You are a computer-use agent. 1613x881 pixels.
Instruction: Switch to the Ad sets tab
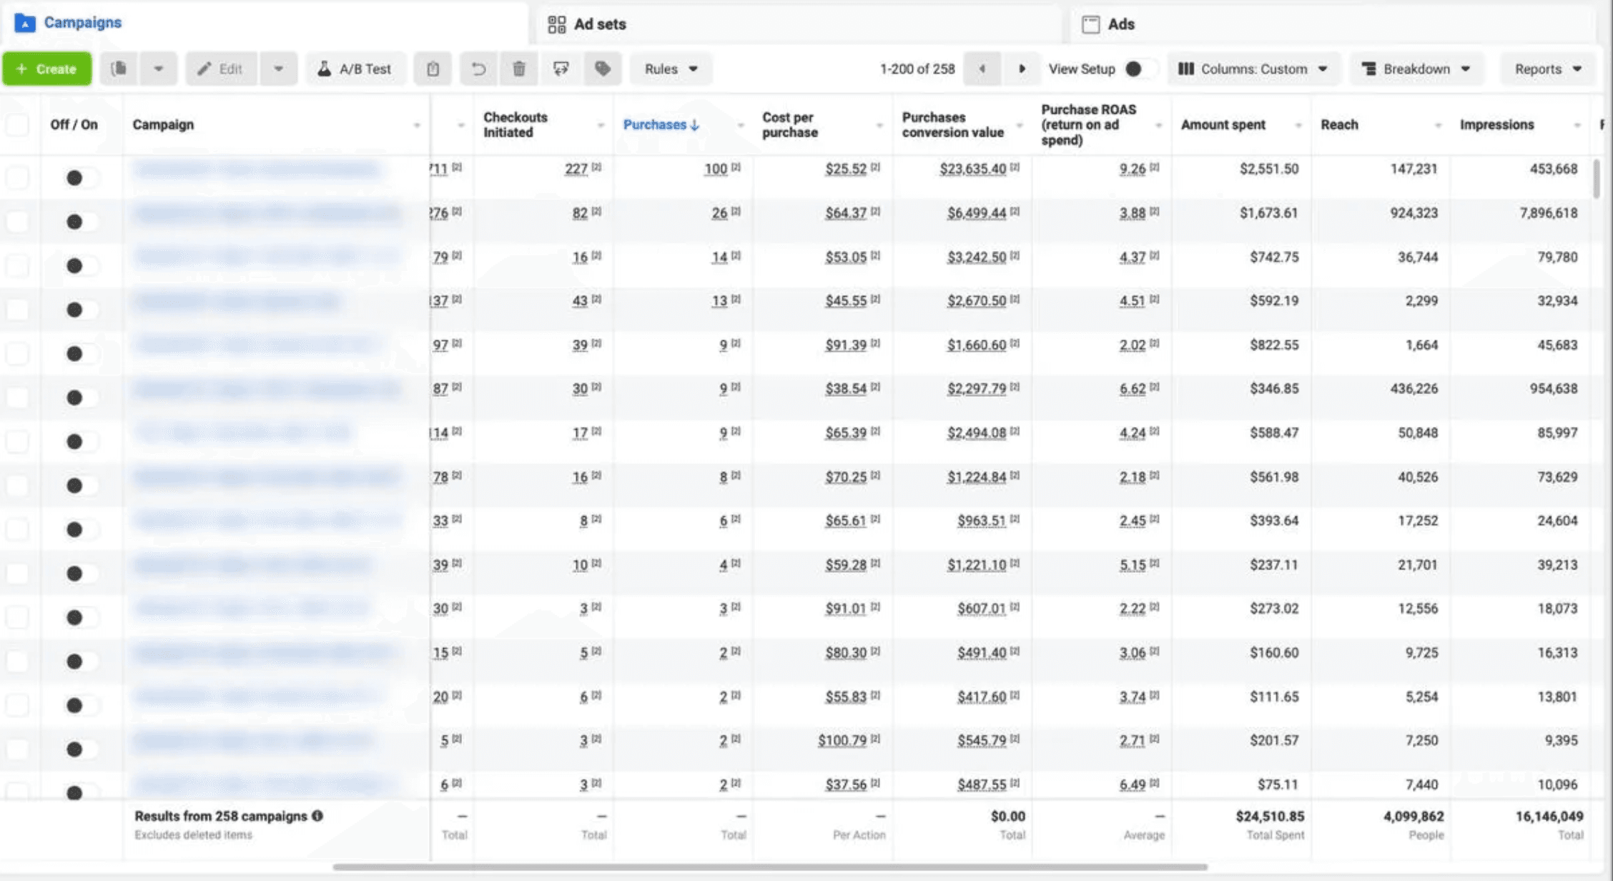pyautogui.click(x=799, y=24)
